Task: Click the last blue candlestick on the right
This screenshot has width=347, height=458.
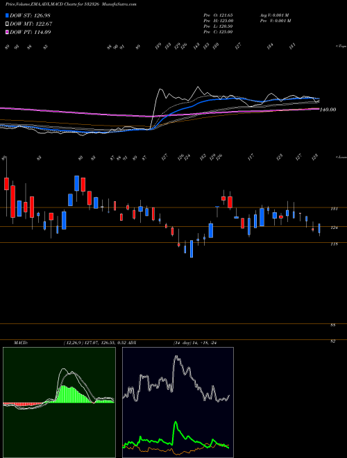Action: tap(319, 228)
